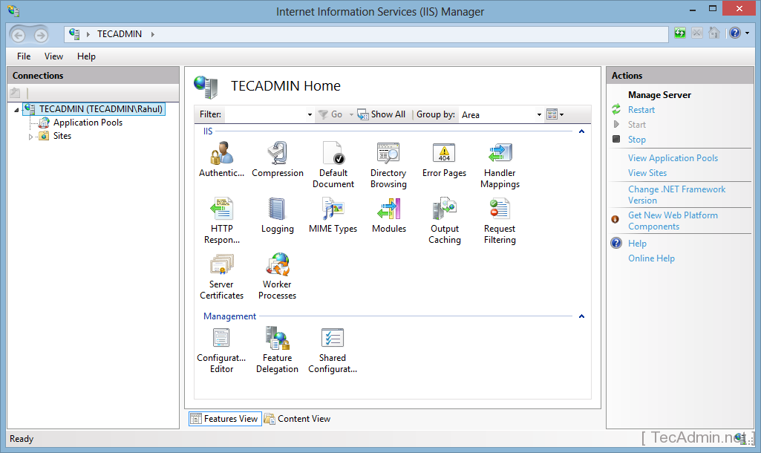Click the Go filter button
The height and width of the screenshot is (453, 761).
point(330,114)
